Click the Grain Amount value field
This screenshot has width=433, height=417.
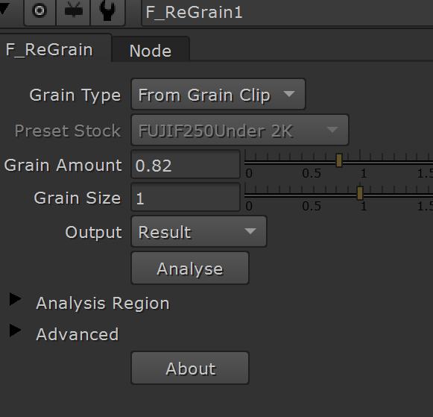tap(186, 165)
